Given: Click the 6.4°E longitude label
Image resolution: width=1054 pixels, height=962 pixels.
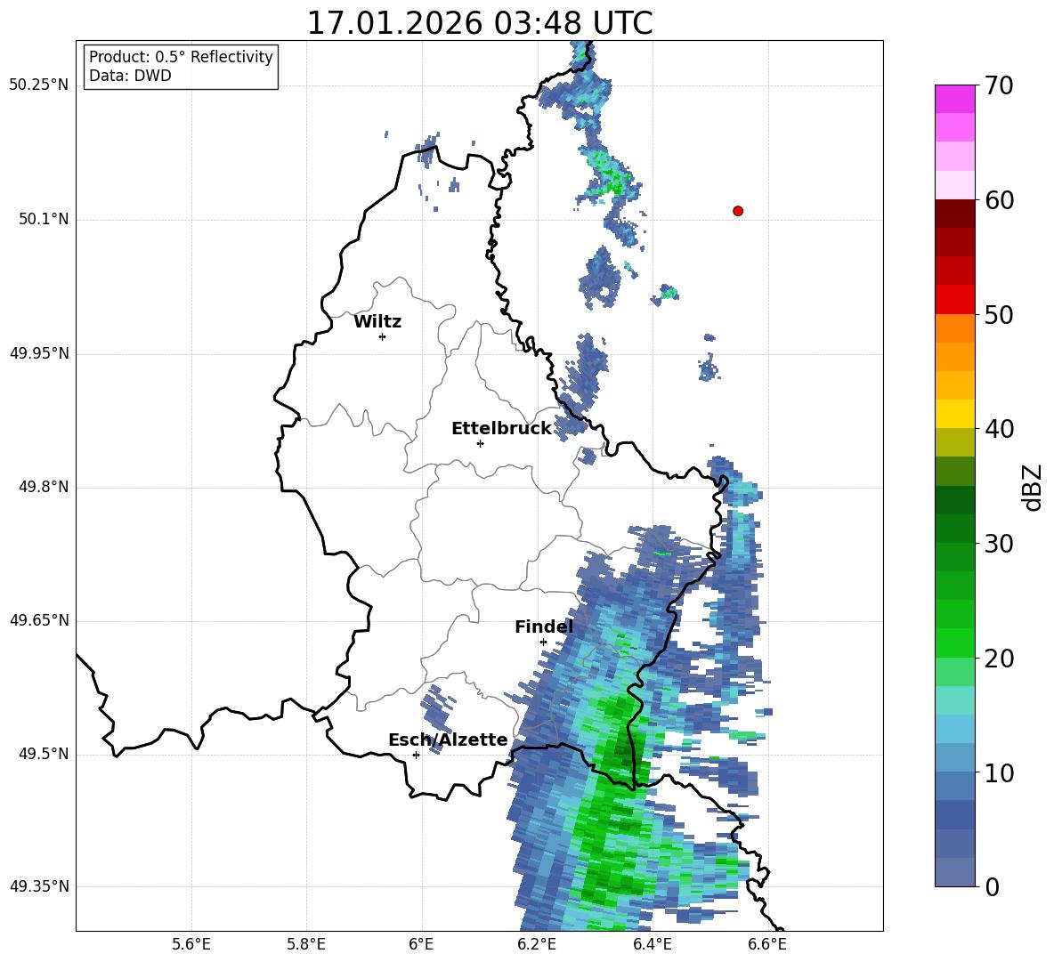Looking at the screenshot, I should coord(652,945).
